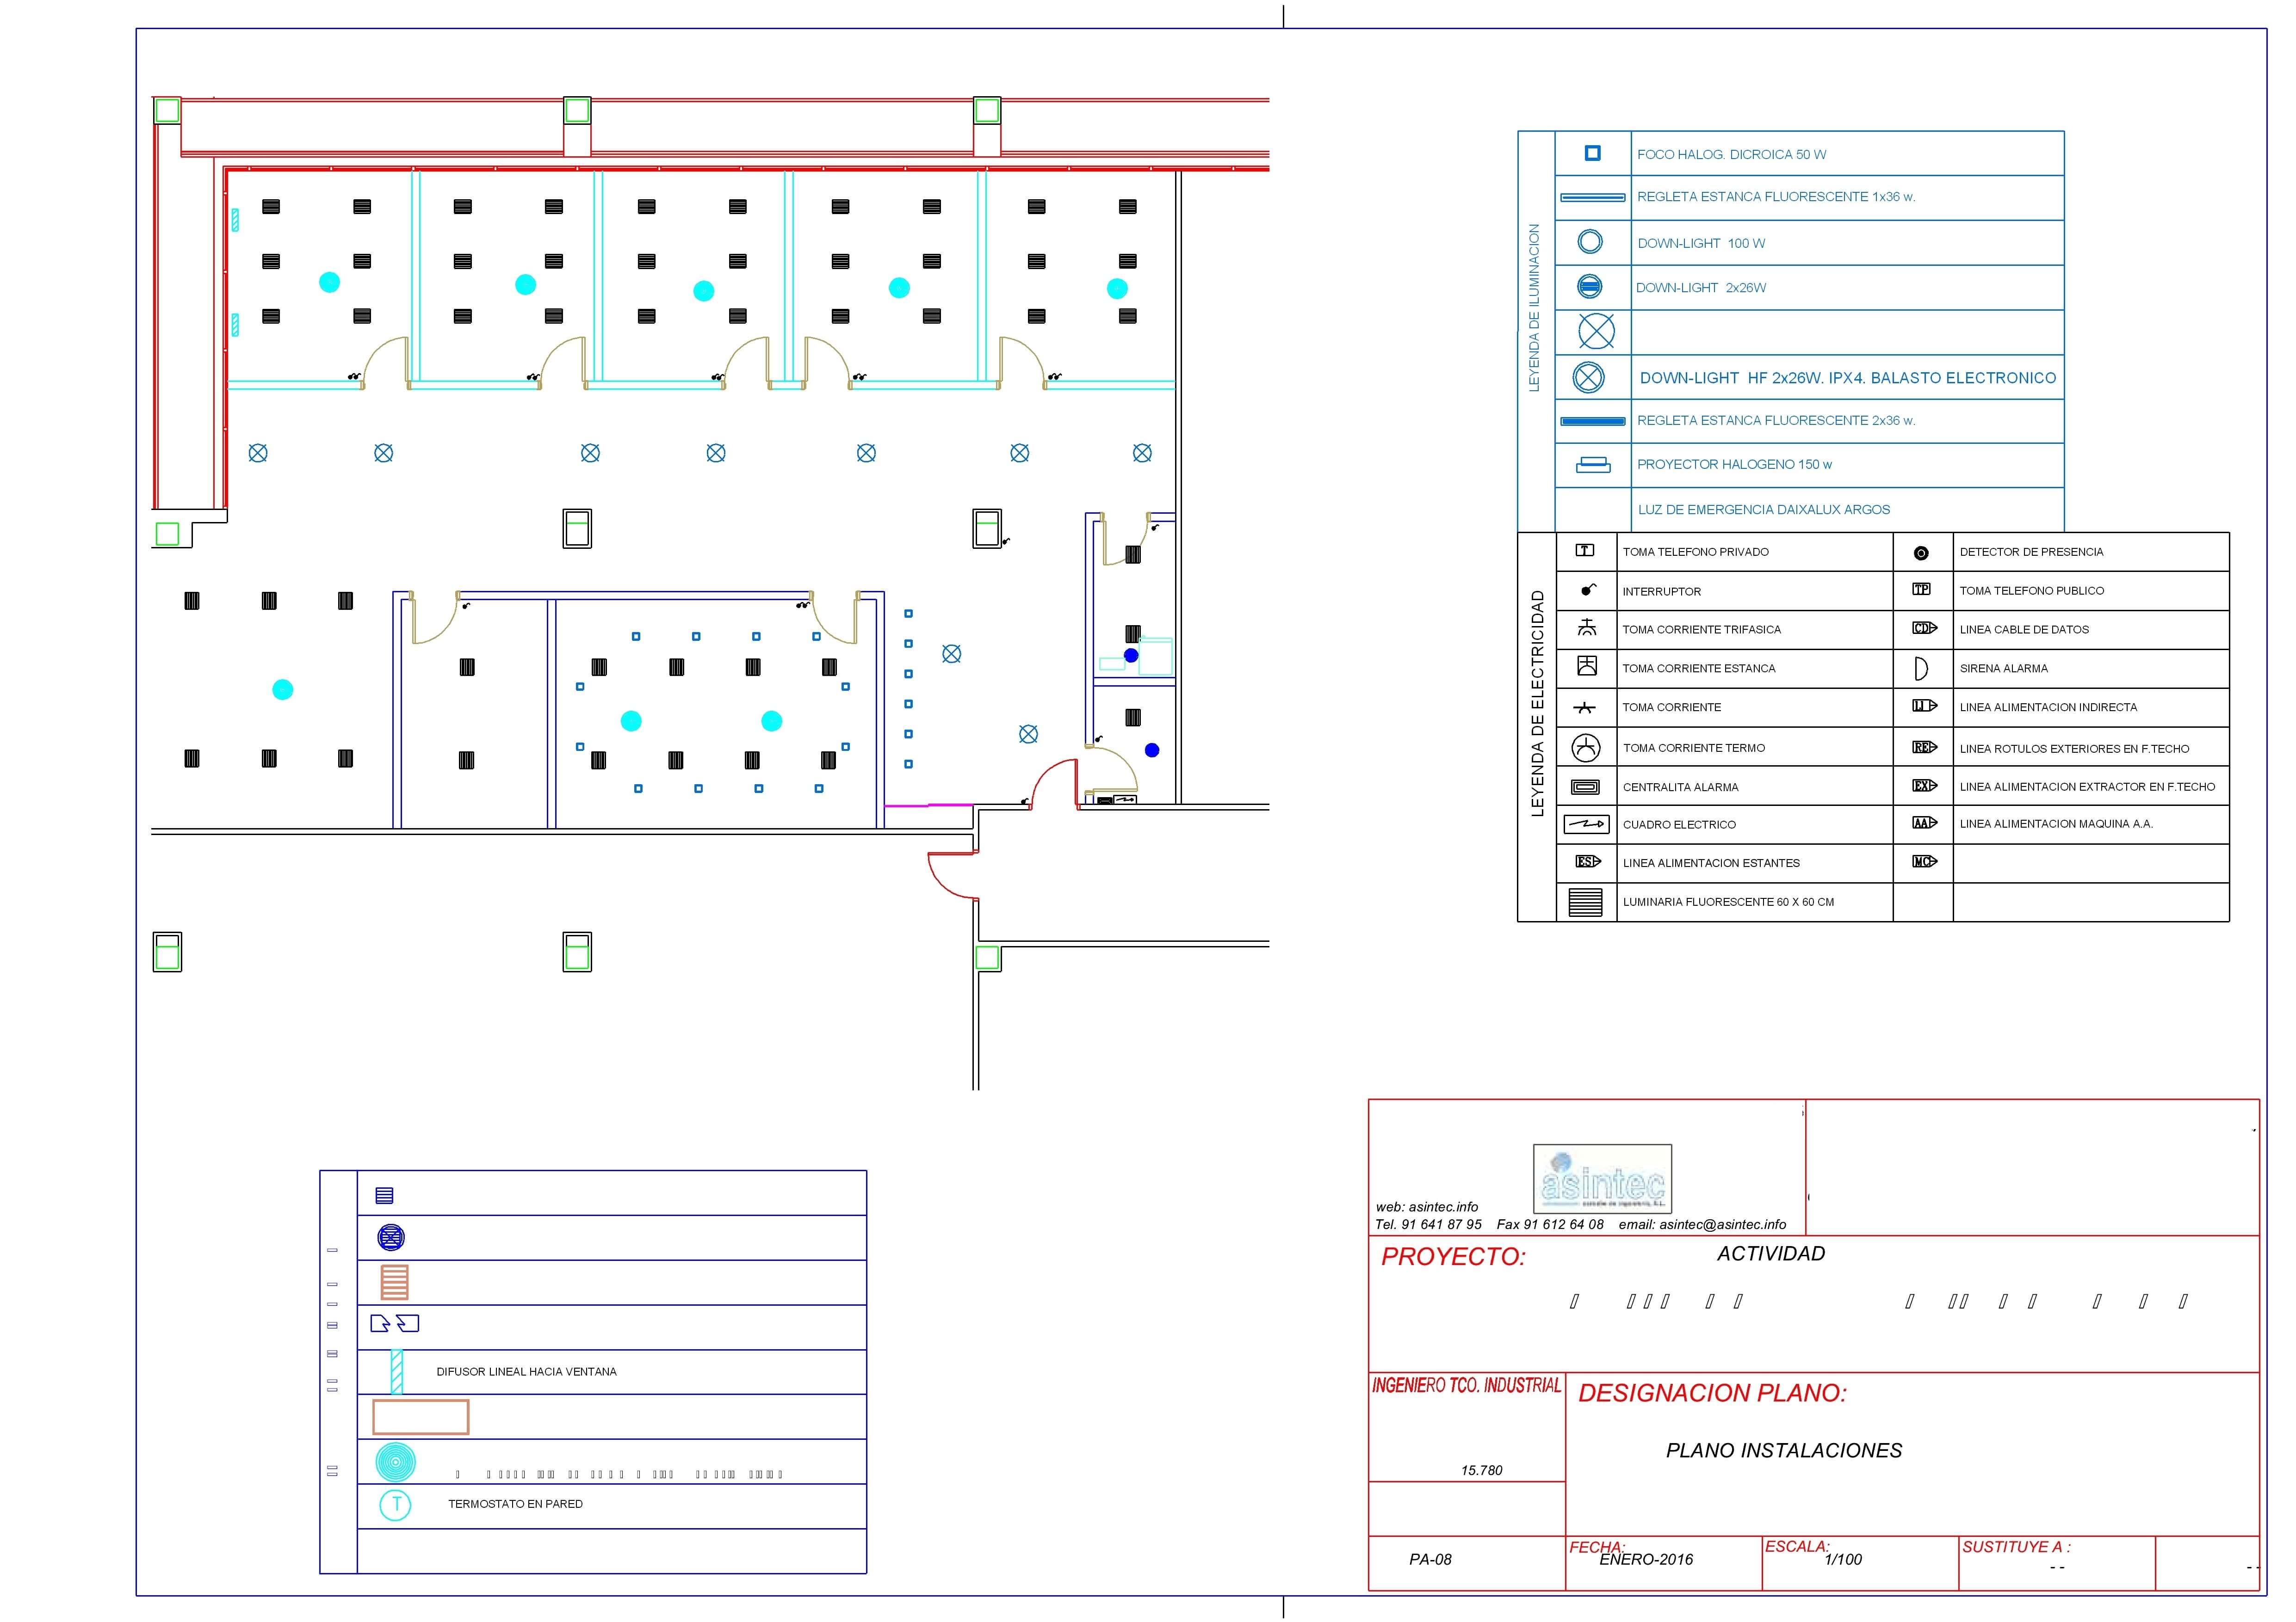Select the dark blue round grille symbol in HVAC legend
Image resolution: width=2296 pixels, height=1622 pixels.
tap(391, 1237)
